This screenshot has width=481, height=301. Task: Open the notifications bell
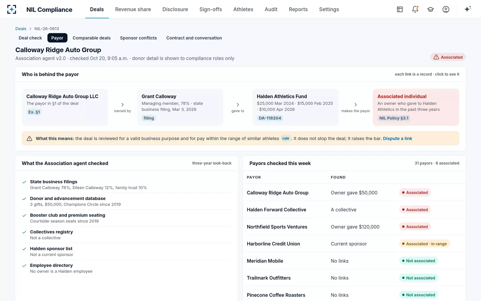(415, 9)
